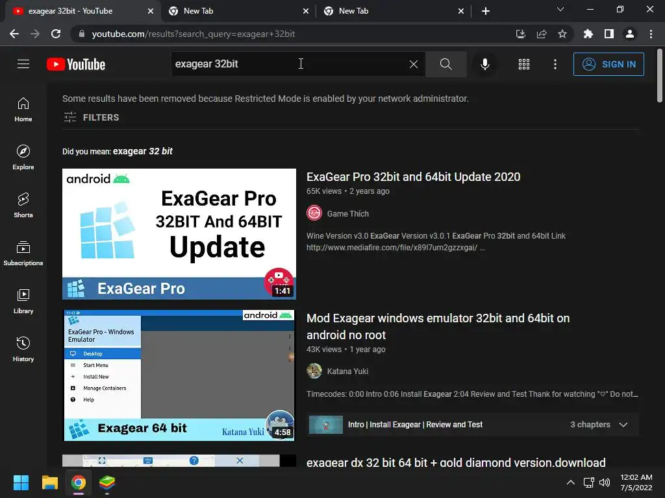Open 'ExaGear Pro 32bit and 64bit Update 2020' title
The height and width of the screenshot is (498, 665).
413,176
